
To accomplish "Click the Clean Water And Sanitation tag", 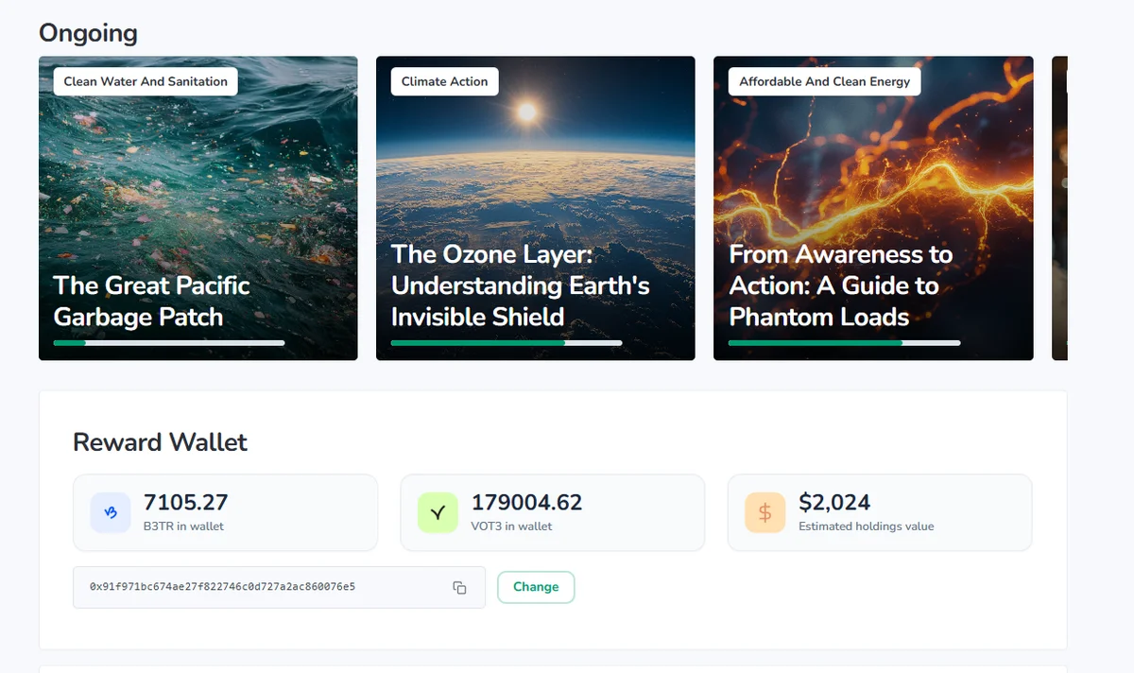I will click(146, 81).
